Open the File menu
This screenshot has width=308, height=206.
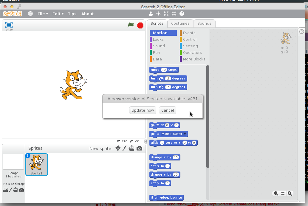click(x=43, y=14)
